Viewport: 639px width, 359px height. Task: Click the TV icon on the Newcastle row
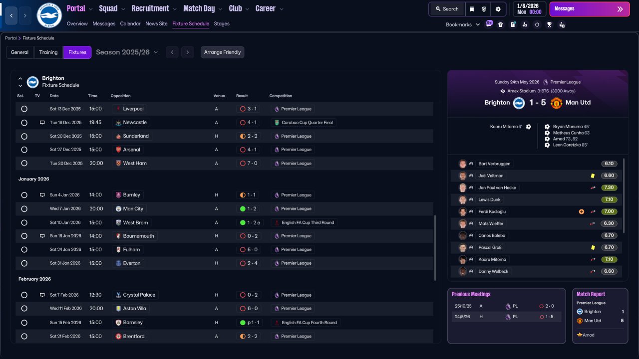(x=42, y=122)
